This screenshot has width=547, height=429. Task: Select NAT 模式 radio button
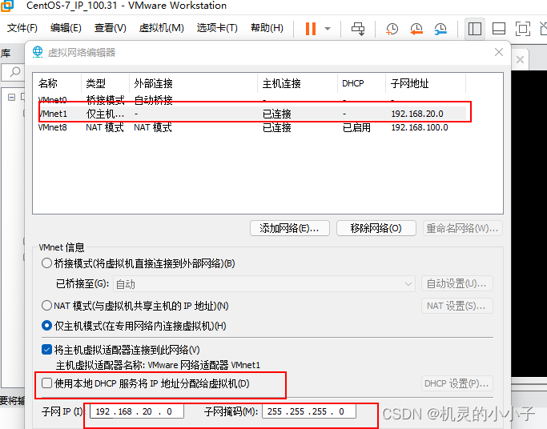(46, 306)
